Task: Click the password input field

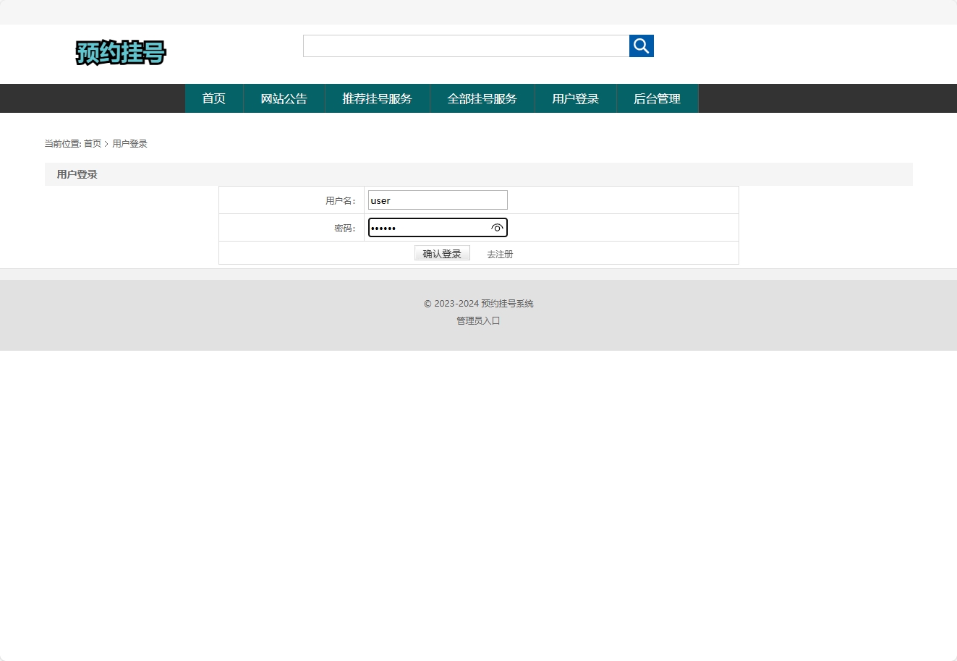Action: (427, 227)
